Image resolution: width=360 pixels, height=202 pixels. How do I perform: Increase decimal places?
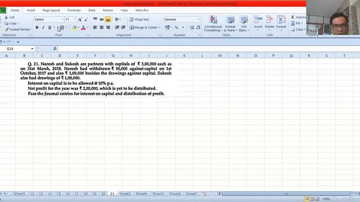click(192, 27)
